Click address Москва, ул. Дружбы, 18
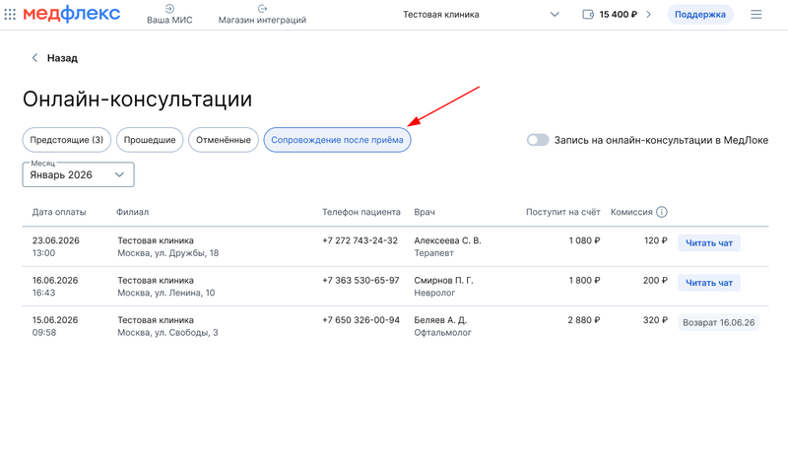The width and height of the screenshot is (788, 471). [x=167, y=253]
